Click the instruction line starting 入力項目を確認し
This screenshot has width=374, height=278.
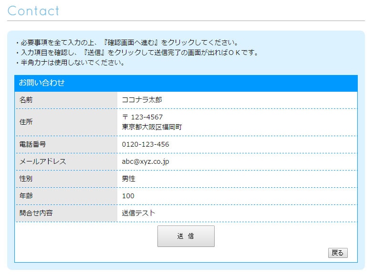point(137,53)
